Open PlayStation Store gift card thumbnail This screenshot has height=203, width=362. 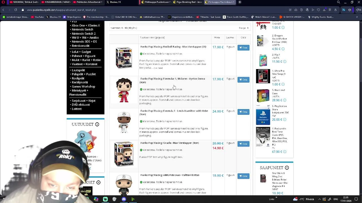pyautogui.click(x=263, y=115)
